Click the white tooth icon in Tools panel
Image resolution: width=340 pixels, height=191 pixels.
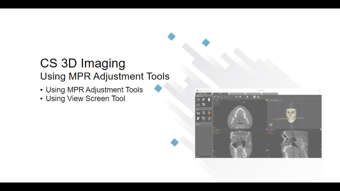tap(198, 118)
